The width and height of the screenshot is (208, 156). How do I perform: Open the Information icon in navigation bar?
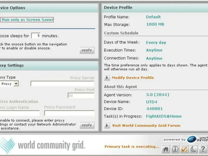[175, 149]
